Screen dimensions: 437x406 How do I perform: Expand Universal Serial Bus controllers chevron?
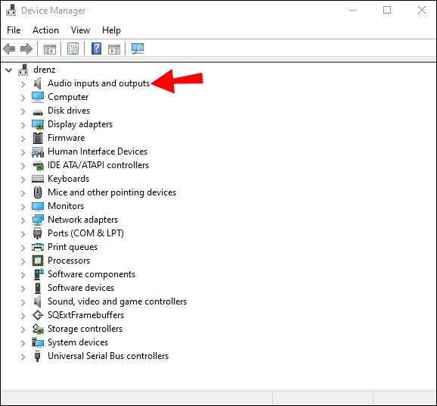(23, 357)
